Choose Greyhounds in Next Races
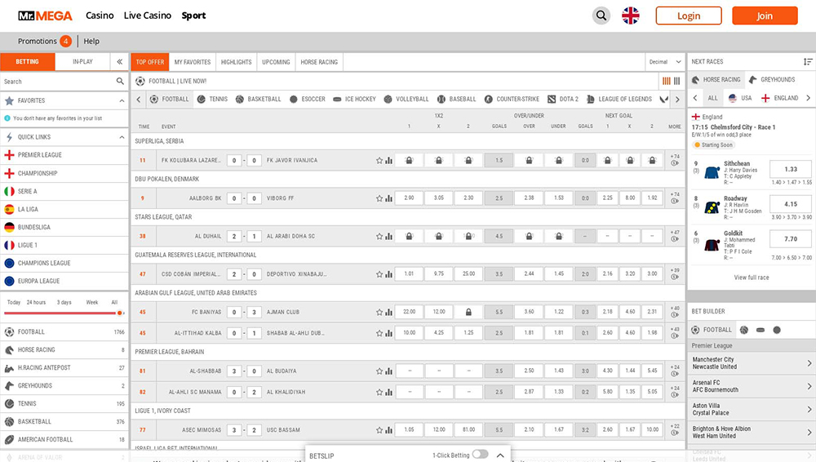The image size is (816, 462). pyautogui.click(x=772, y=80)
